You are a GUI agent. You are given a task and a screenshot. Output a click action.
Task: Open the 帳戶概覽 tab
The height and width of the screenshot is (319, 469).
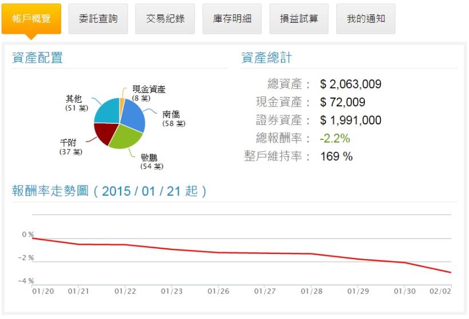click(x=31, y=19)
